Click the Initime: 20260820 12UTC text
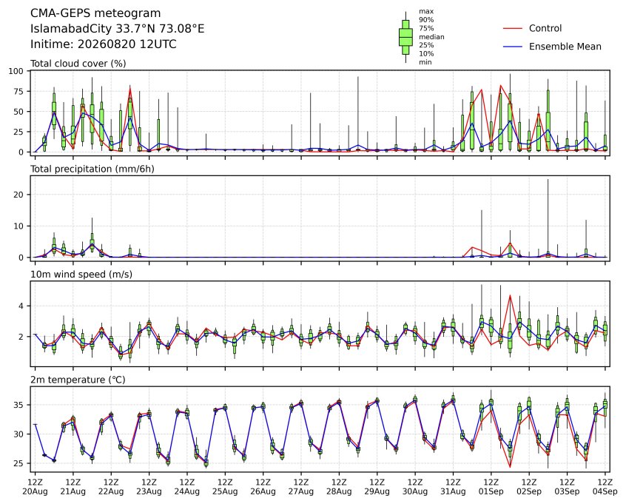 (x=104, y=44)
